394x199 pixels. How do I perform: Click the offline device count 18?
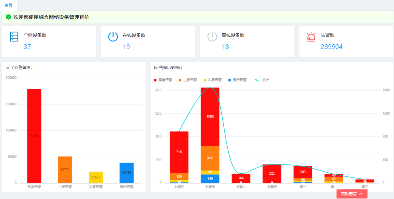point(225,47)
